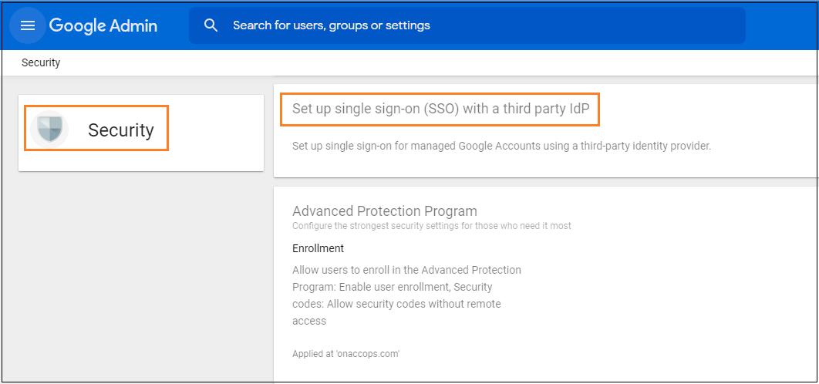Click the Security shield icon
This screenshot has height=384, width=819.
click(49, 130)
